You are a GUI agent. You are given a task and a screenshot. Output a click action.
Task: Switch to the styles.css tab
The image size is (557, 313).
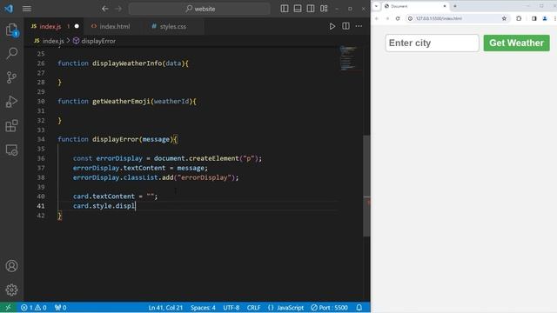point(169,26)
